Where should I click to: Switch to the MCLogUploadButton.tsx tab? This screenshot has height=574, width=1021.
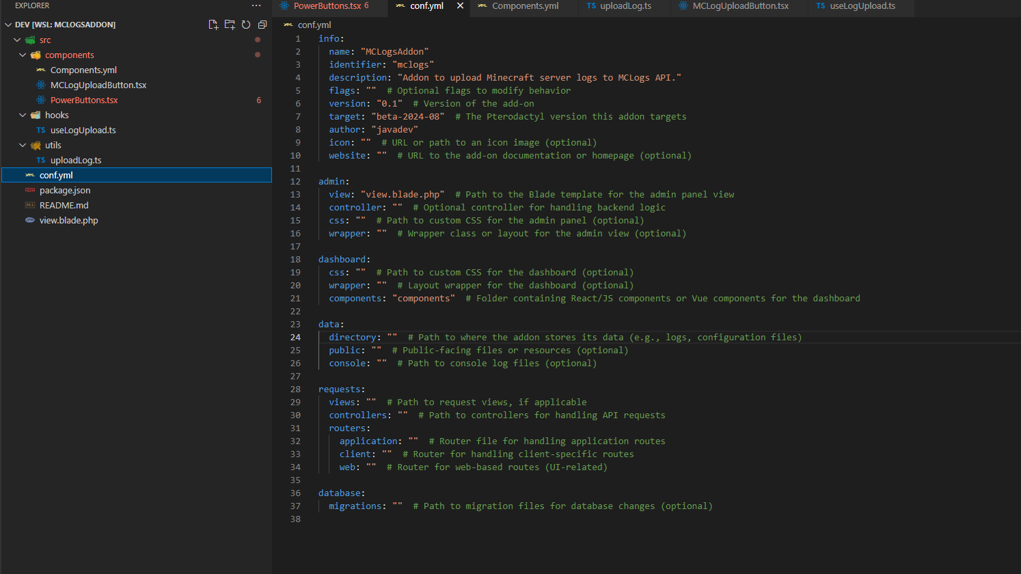[x=740, y=5]
